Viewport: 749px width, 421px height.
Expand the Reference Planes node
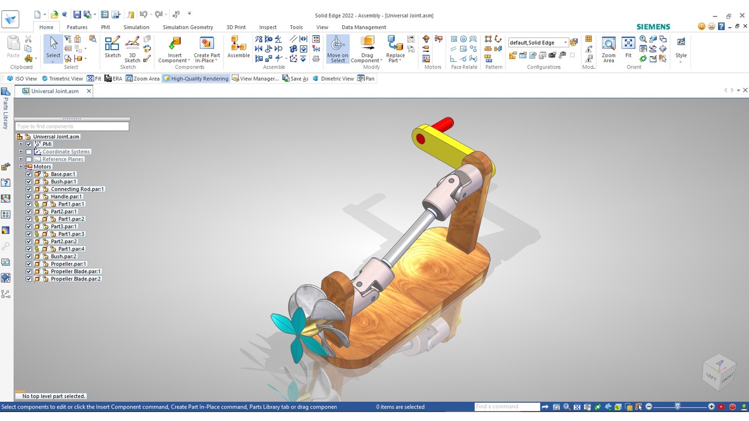coord(21,159)
